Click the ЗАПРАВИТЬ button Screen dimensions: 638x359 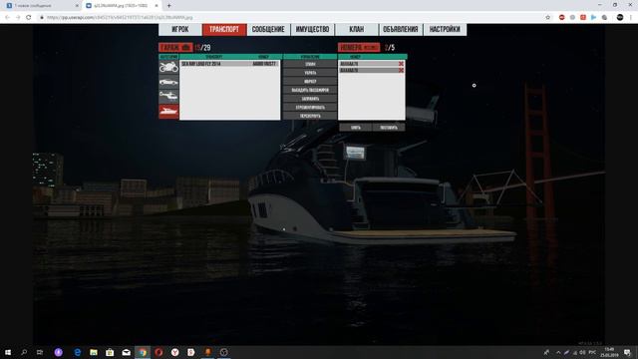[310, 99]
